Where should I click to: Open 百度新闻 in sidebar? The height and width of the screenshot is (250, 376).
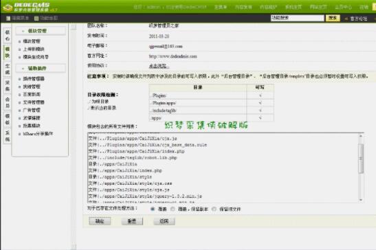click(32, 95)
